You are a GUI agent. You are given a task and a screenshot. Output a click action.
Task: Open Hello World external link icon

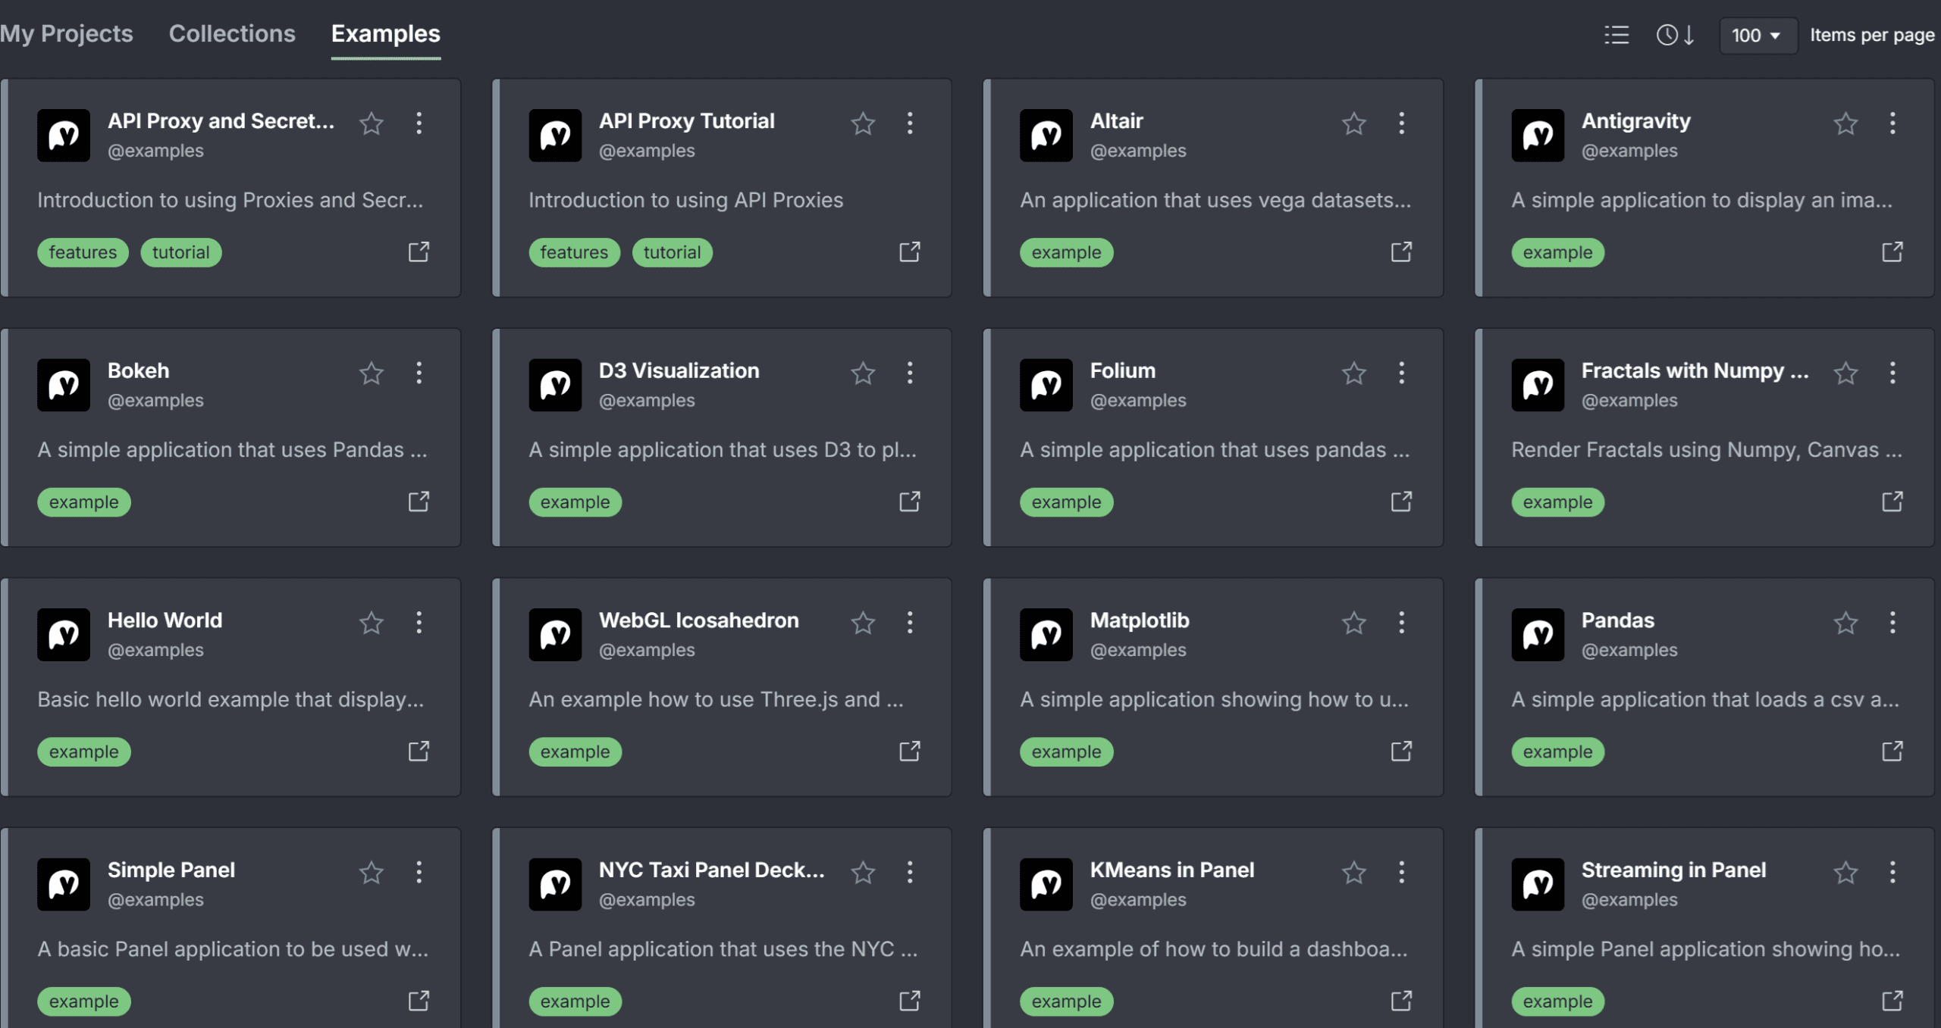[x=419, y=751]
